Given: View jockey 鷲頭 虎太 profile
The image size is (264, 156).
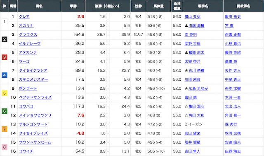Looking at the screenshot, I should pos(196,53).
